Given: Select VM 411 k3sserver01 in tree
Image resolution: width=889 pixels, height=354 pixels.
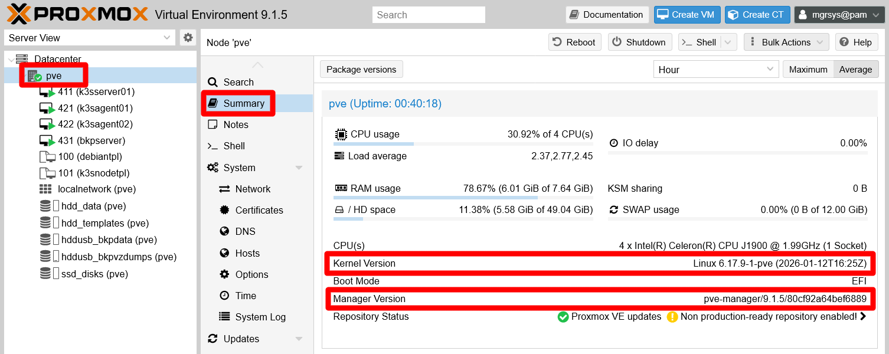Looking at the screenshot, I should click(x=96, y=92).
